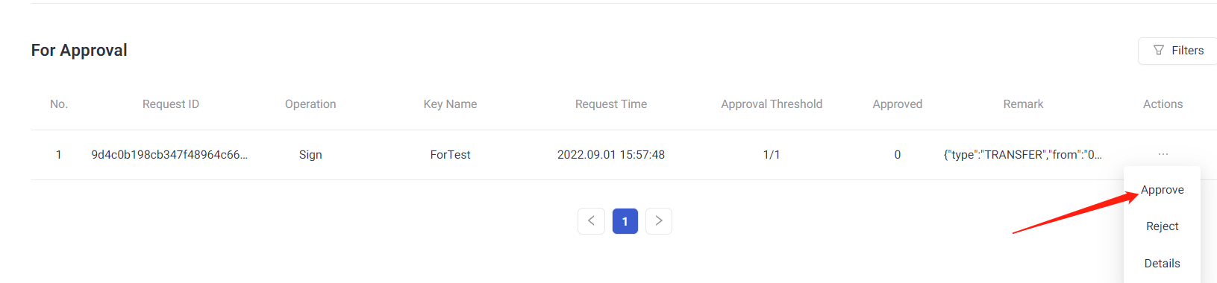Image resolution: width=1217 pixels, height=283 pixels.
Task: Go to next page arrow
Action: coord(659,221)
